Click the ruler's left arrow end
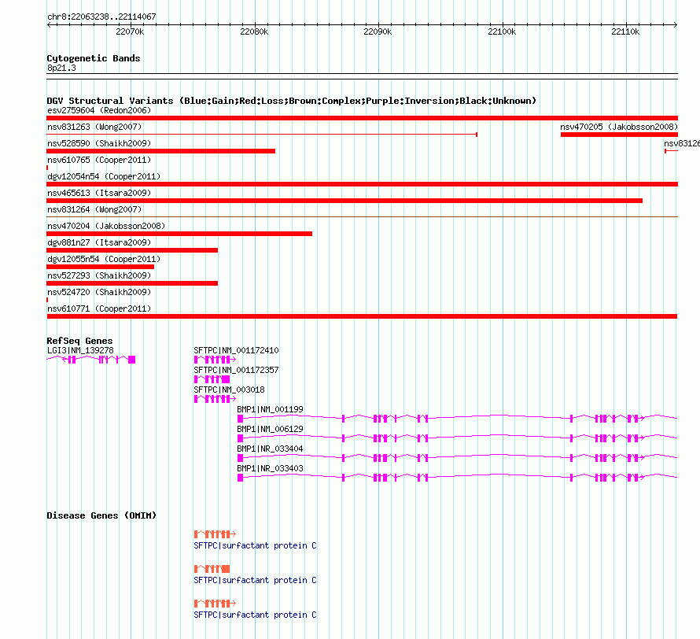 point(49,24)
